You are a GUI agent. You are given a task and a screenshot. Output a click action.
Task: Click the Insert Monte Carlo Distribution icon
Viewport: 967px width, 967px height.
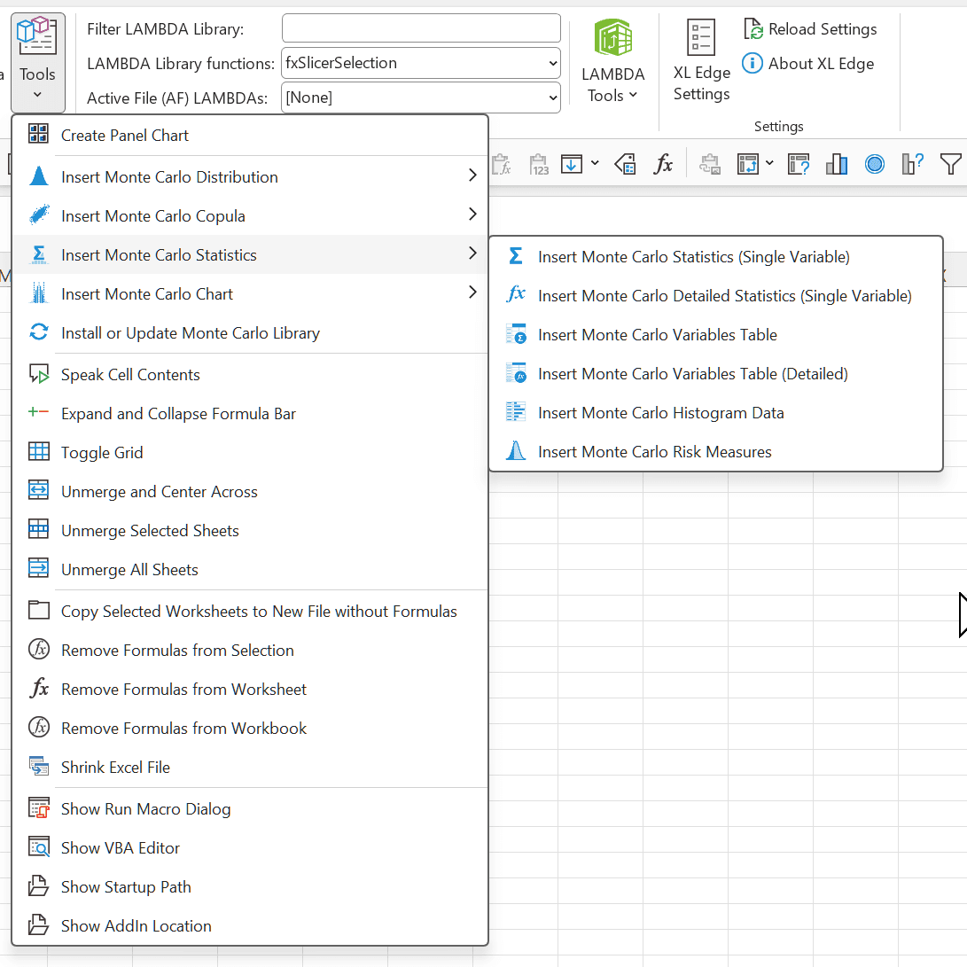[x=39, y=176]
